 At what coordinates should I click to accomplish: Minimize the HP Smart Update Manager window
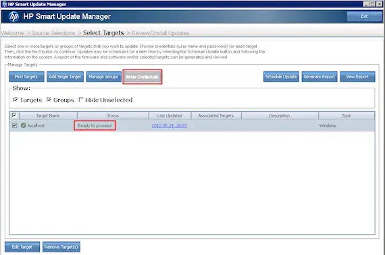[x=366, y=4]
